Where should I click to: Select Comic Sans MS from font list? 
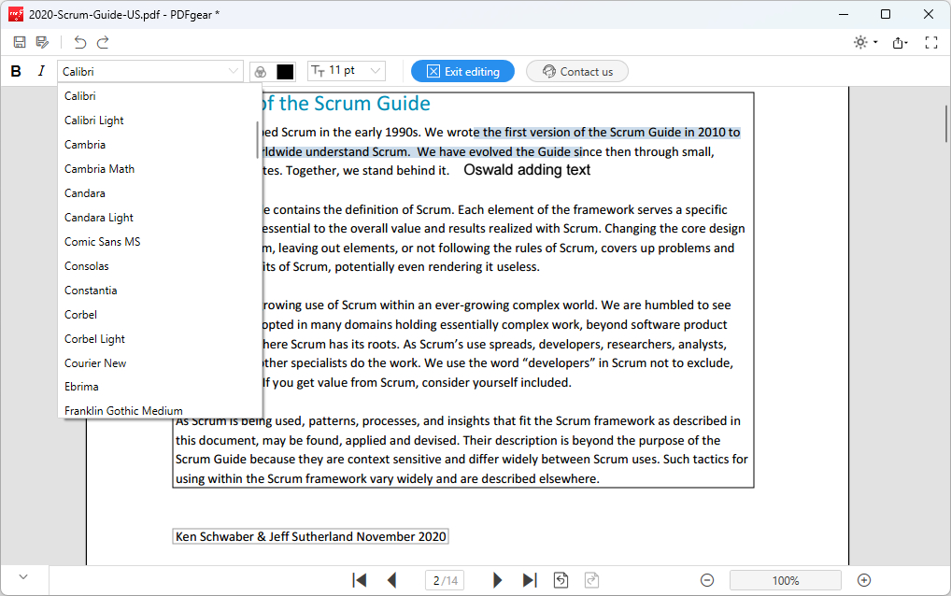click(x=103, y=242)
